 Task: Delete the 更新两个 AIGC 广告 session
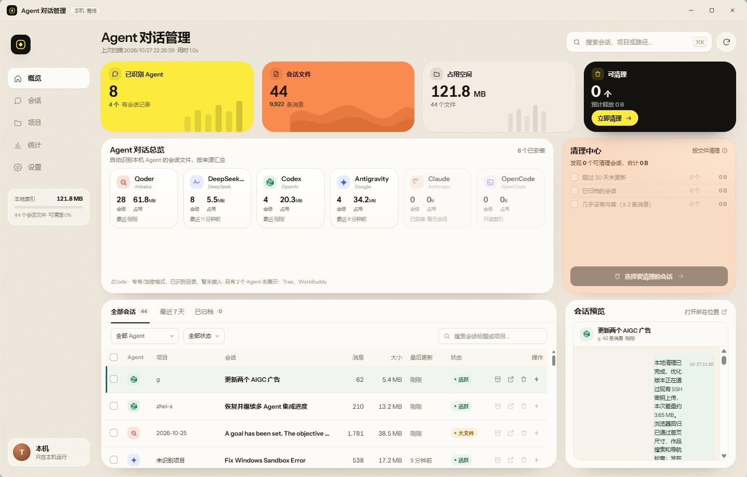pyautogui.click(x=524, y=379)
